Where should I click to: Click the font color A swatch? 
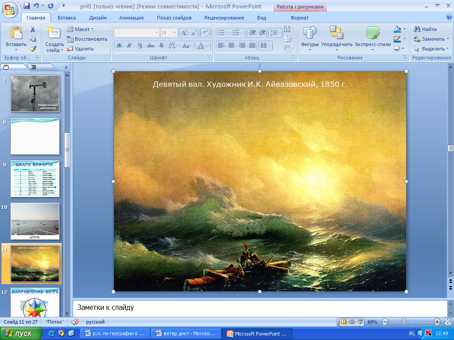click(201, 46)
